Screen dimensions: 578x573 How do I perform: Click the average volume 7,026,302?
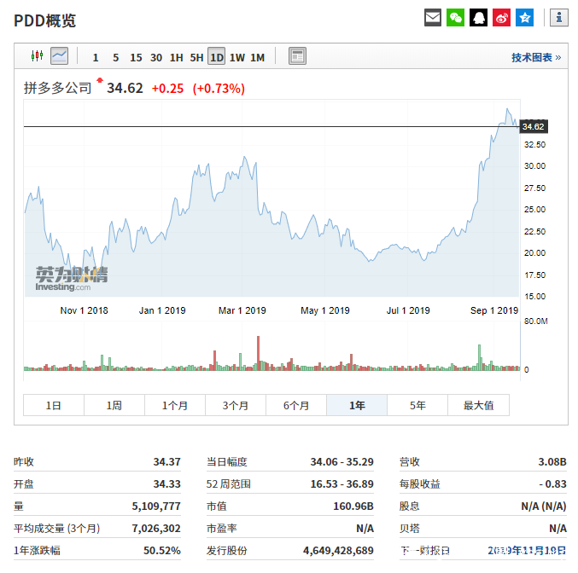click(x=156, y=528)
